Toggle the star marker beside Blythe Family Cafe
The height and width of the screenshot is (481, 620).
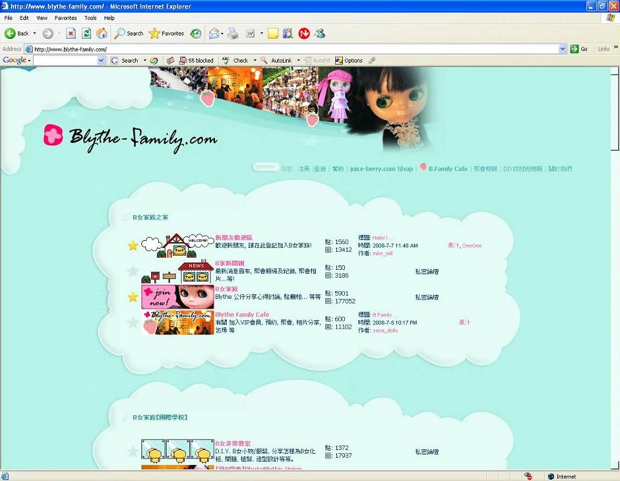tap(134, 322)
